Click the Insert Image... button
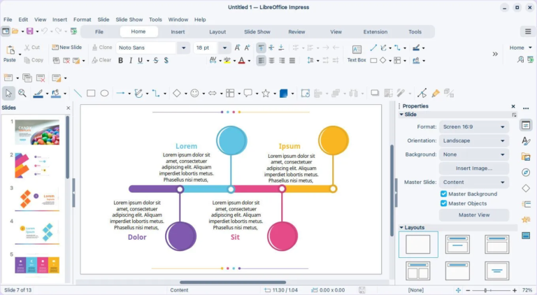This screenshot has width=537, height=295. click(474, 168)
